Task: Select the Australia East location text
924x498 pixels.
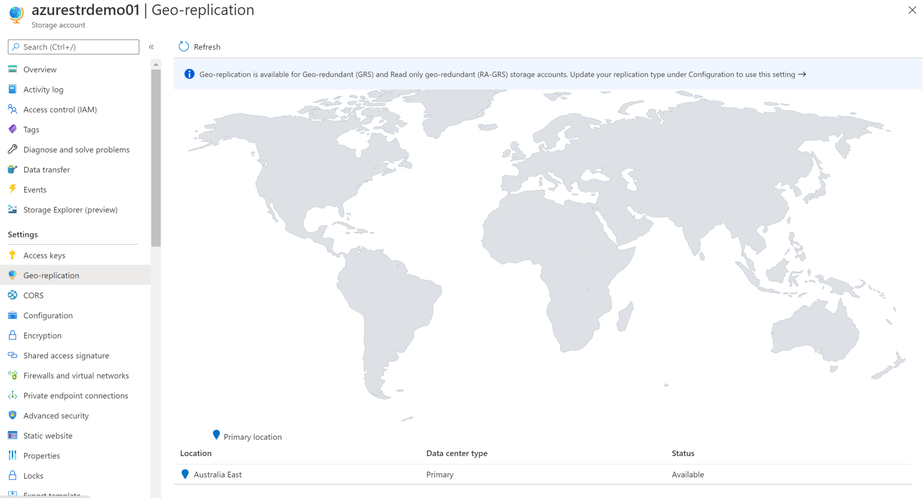Action: [x=217, y=474]
